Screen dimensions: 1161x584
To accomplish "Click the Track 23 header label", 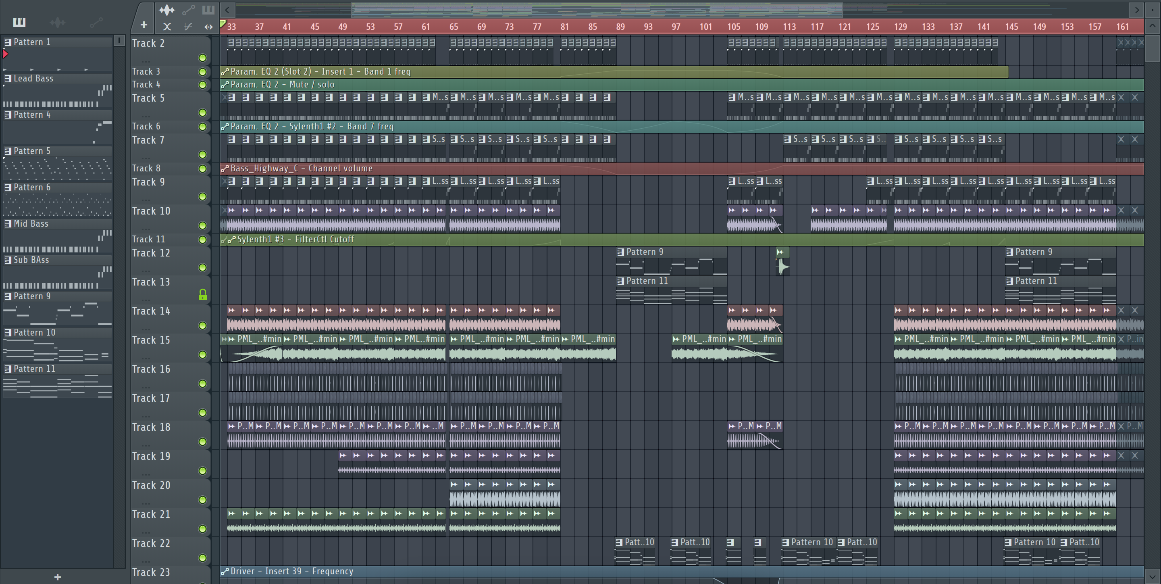I will (151, 572).
